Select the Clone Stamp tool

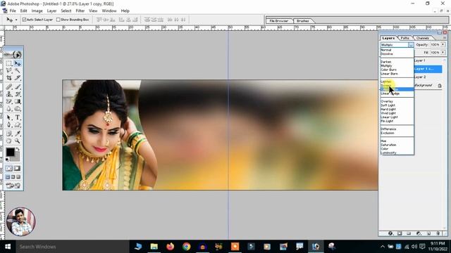click(x=9, y=93)
